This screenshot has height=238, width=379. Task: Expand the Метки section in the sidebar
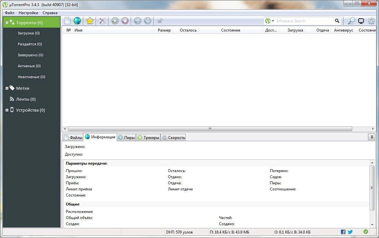7,88
